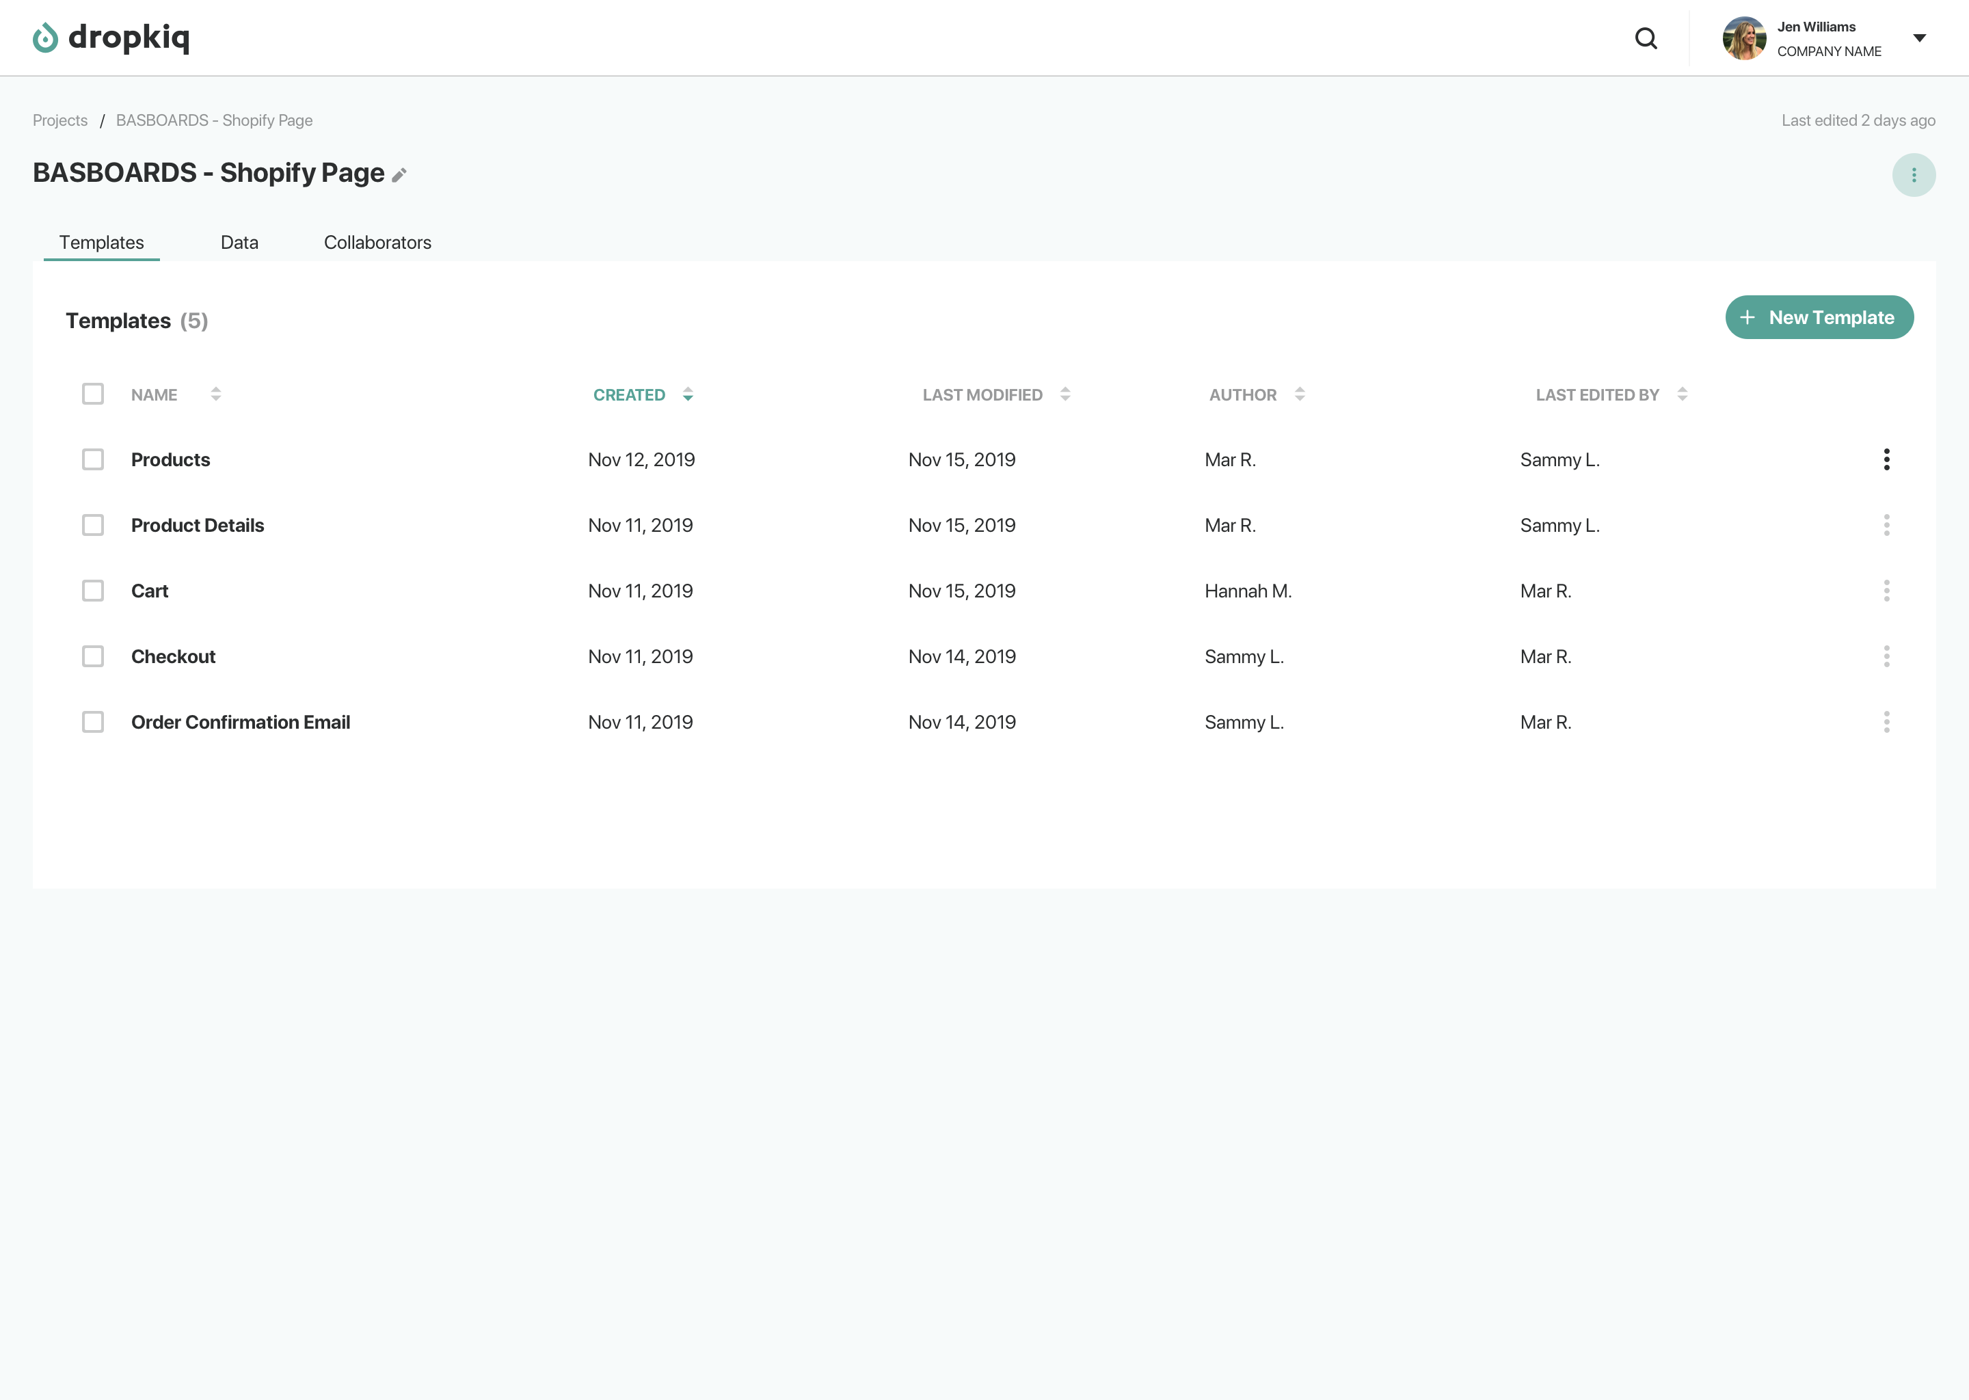Open project options three-dot button
Viewport: 1969px width, 1400px height.
pyautogui.click(x=1913, y=175)
